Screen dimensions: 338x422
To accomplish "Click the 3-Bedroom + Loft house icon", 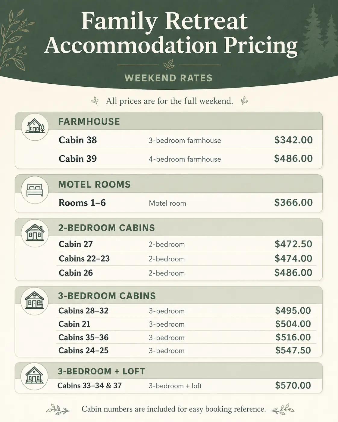I will (34, 376).
